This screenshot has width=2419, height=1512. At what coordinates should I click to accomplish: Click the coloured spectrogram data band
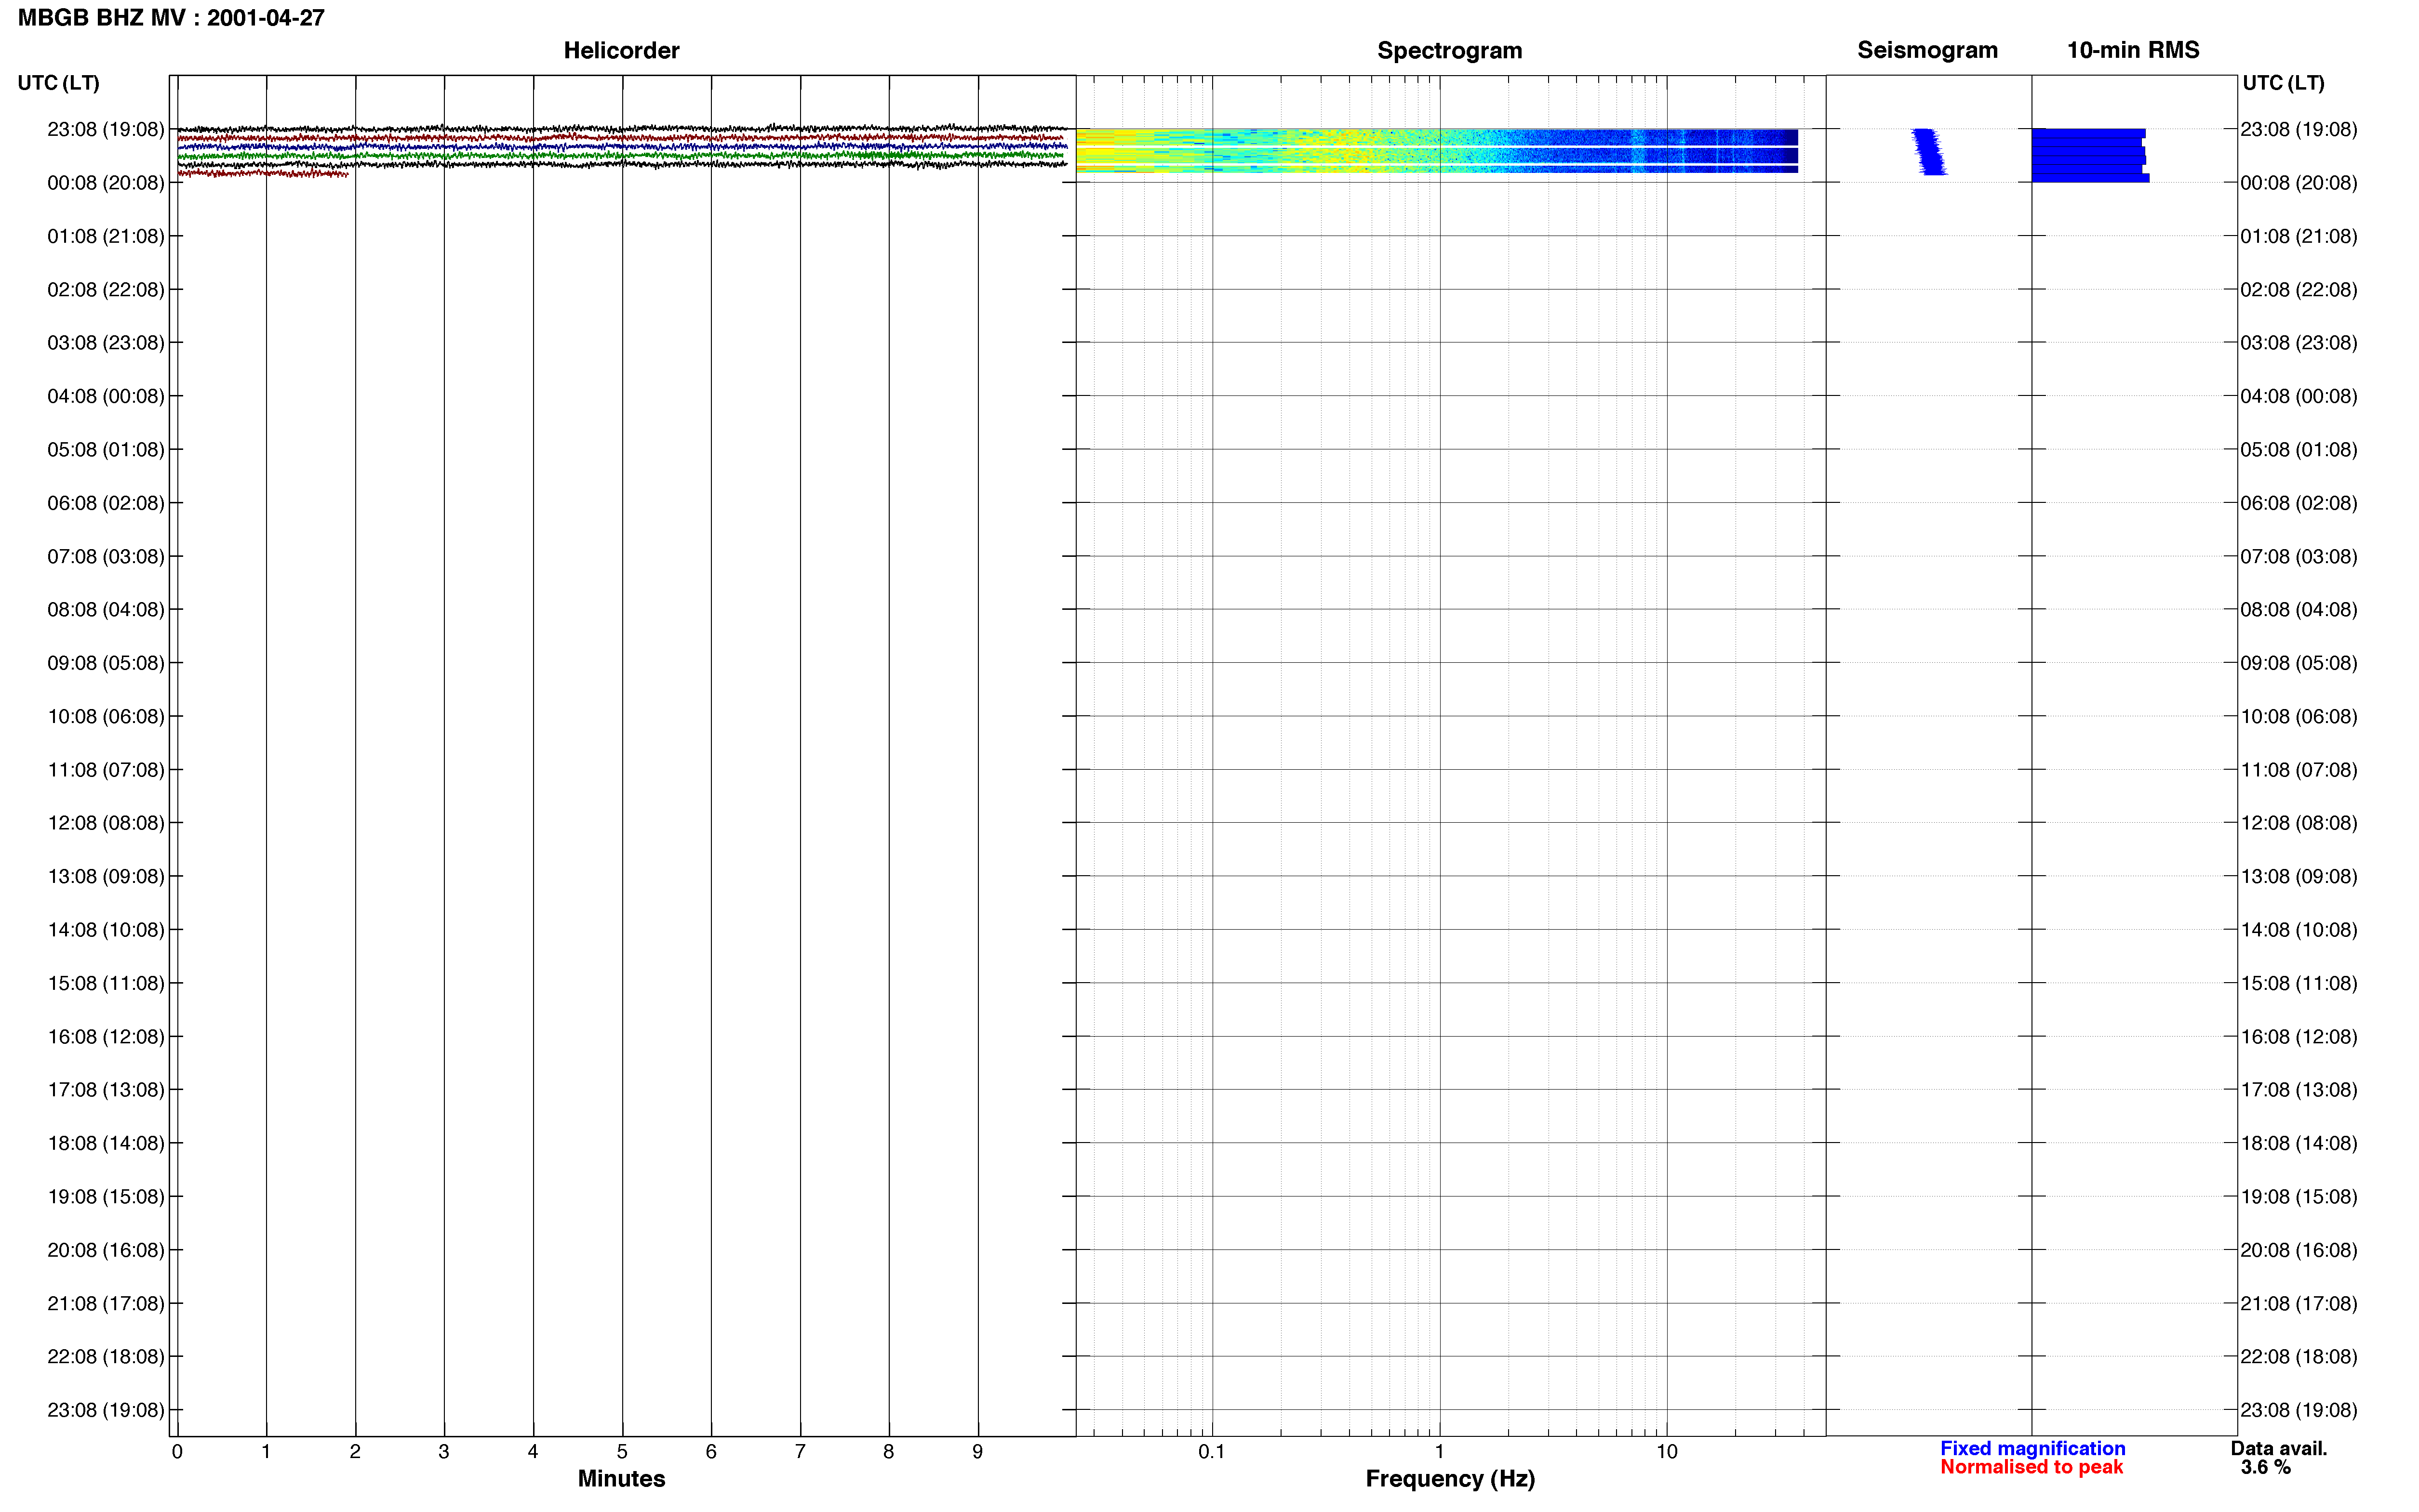pos(1437,151)
